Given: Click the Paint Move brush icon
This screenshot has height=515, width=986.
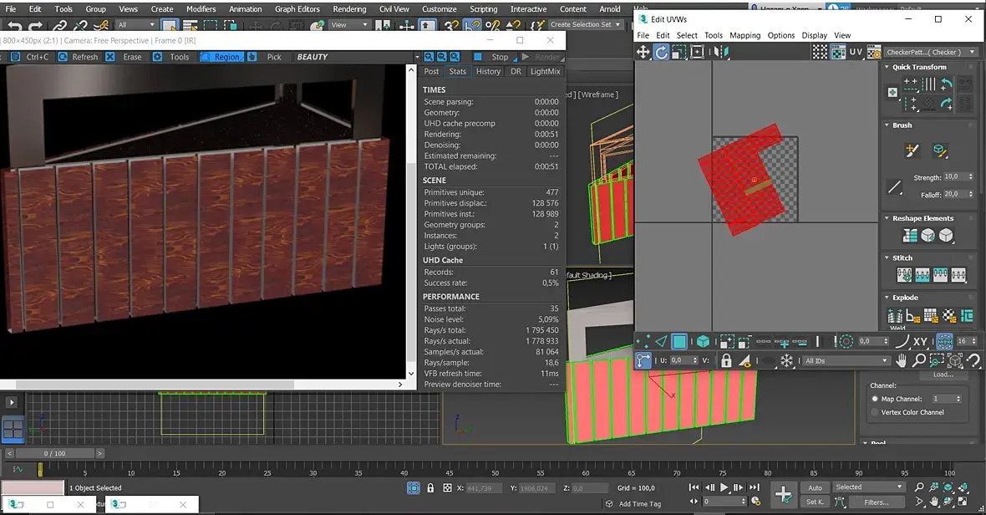Looking at the screenshot, I should (912, 151).
